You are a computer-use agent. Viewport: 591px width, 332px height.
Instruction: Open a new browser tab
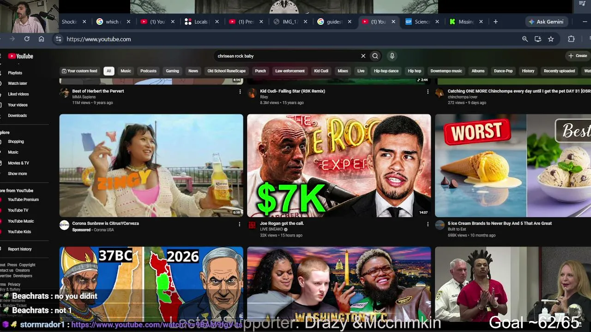click(495, 22)
